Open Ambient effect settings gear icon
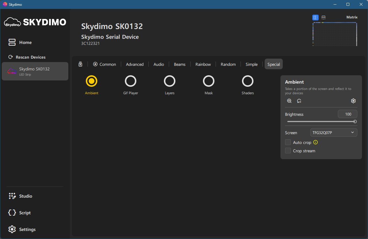 pyautogui.click(x=353, y=101)
